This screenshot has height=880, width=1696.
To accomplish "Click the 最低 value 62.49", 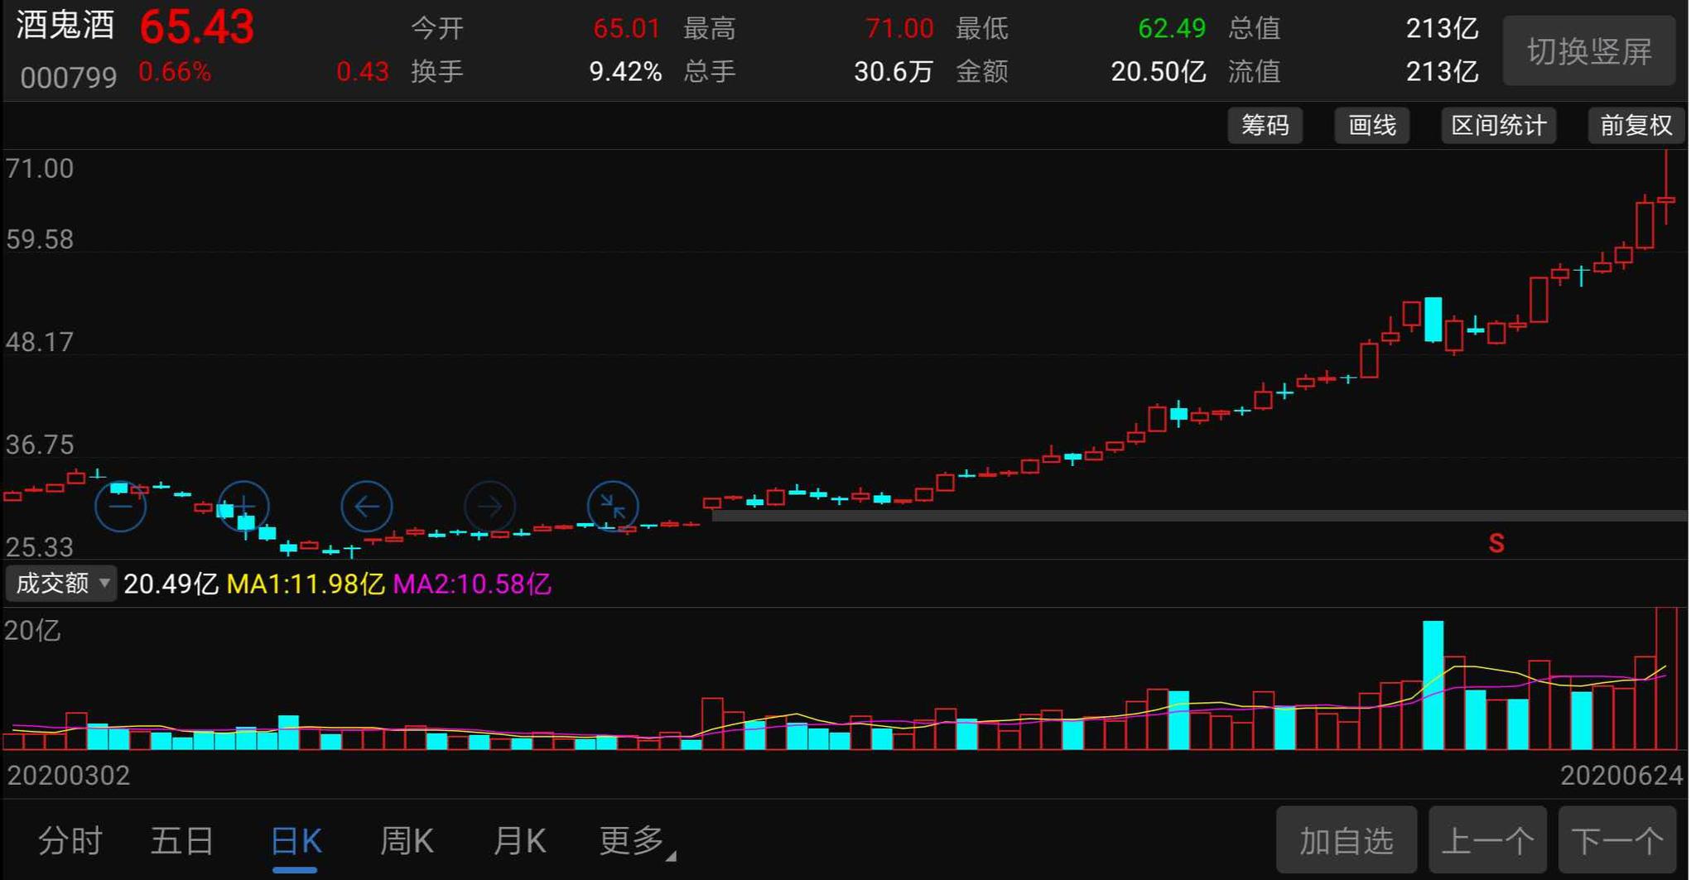I will [1172, 29].
